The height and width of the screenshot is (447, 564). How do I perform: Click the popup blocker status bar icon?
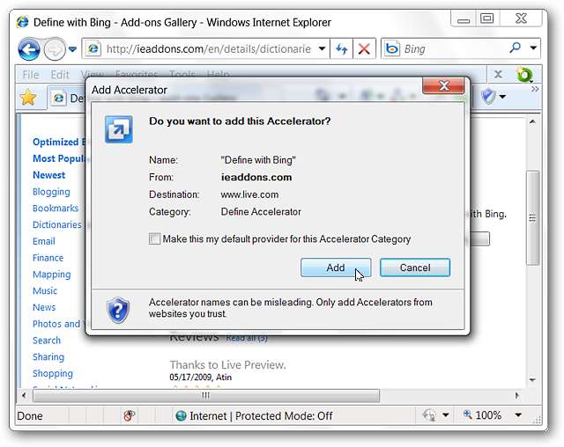[x=129, y=416]
